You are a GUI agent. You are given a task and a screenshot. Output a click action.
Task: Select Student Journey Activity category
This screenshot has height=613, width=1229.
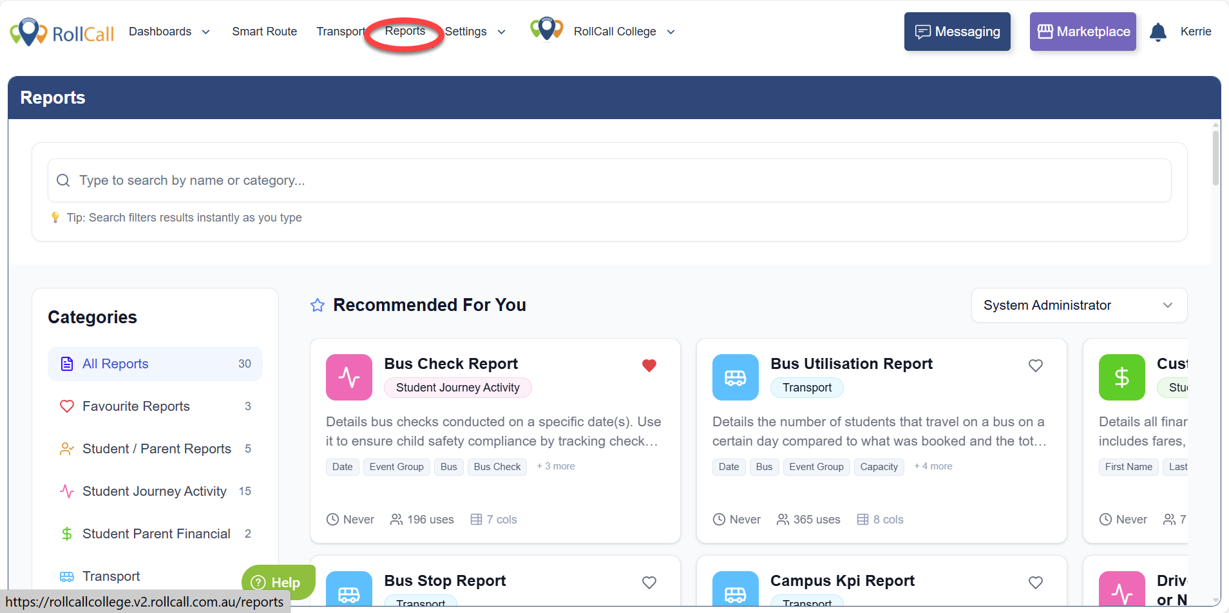155,491
